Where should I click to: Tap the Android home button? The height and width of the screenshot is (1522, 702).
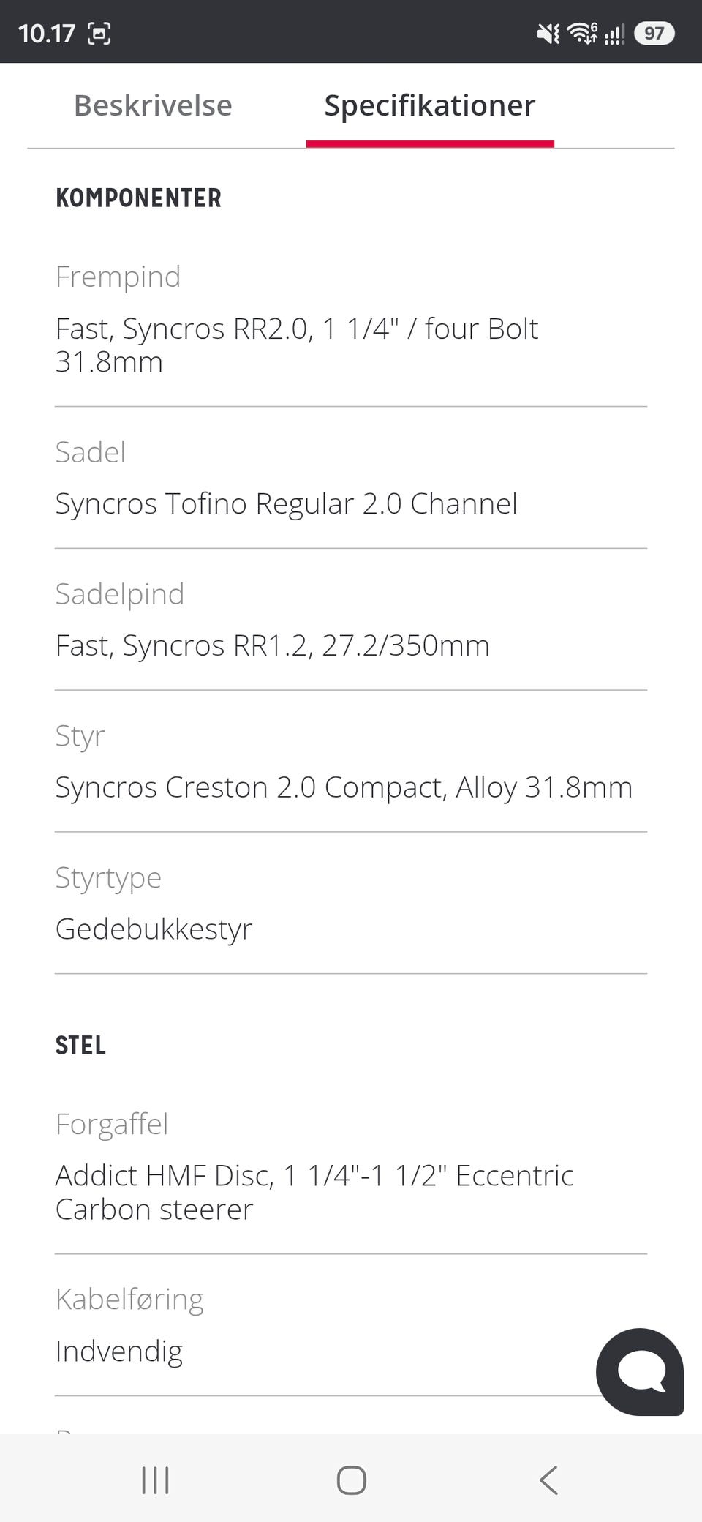[351, 1480]
